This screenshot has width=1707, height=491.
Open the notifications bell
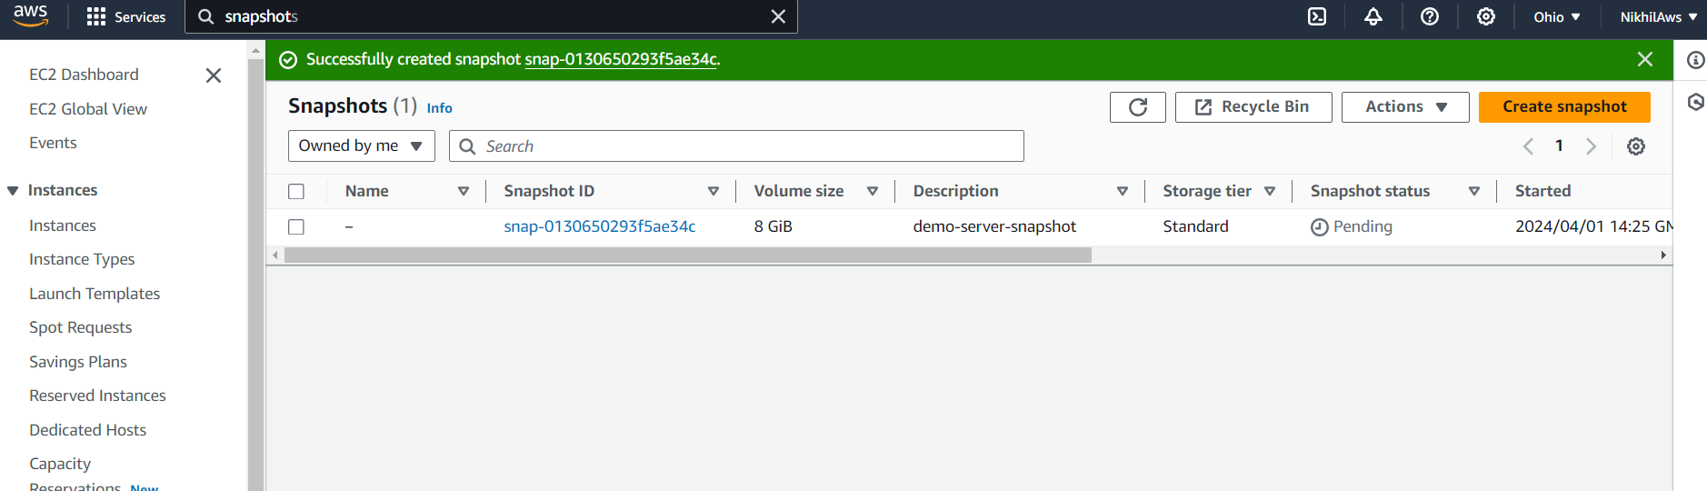[x=1373, y=16]
